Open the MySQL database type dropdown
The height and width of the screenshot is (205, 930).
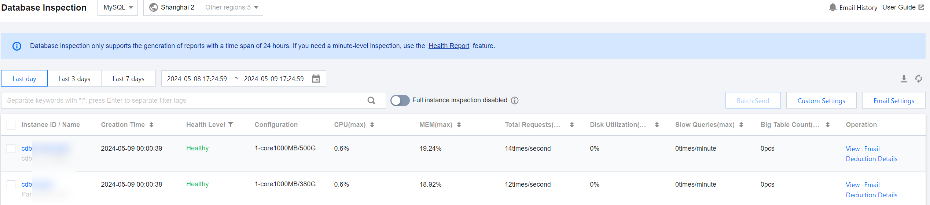(x=118, y=7)
